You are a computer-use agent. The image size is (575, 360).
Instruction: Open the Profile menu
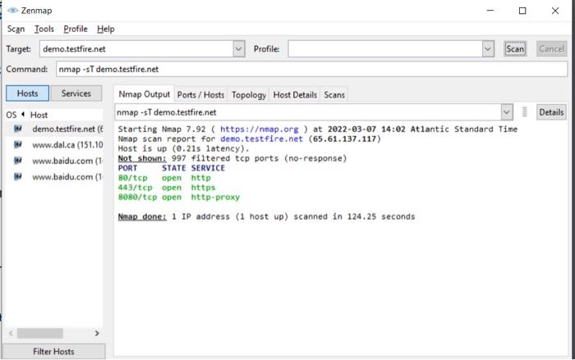pyautogui.click(x=76, y=29)
